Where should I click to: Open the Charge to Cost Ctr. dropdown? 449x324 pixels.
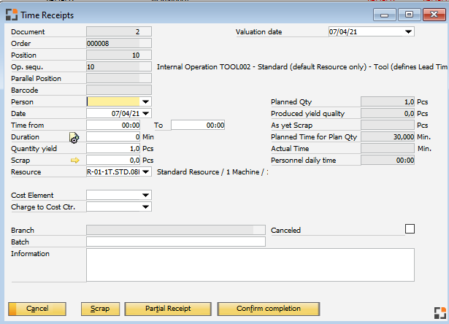point(146,207)
